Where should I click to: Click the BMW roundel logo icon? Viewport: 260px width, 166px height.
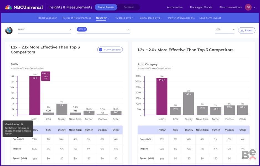(9, 30)
